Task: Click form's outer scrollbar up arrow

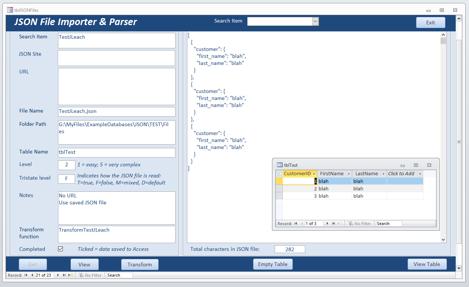Action: coord(459,18)
